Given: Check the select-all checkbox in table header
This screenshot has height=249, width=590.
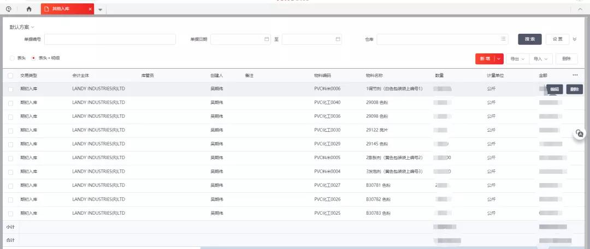Looking at the screenshot, I should coord(10,75).
